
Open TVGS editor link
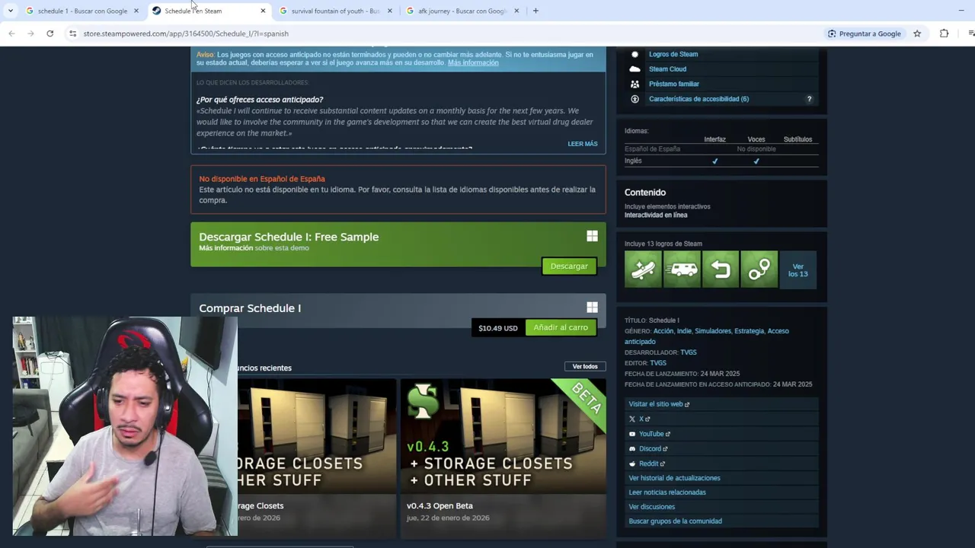pyautogui.click(x=657, y=363)
